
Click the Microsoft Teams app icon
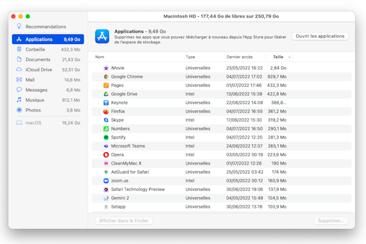click(x=106, y=146)
